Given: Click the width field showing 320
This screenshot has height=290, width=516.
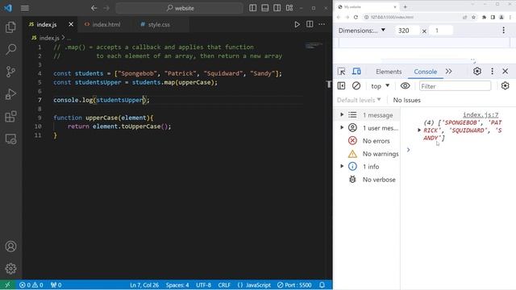Looking at the screenshot, I should (407, 31).
